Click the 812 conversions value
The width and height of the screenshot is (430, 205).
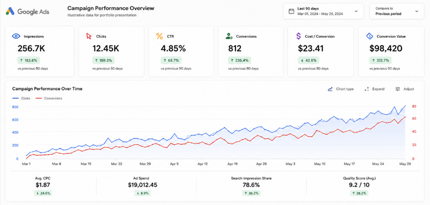235,49
